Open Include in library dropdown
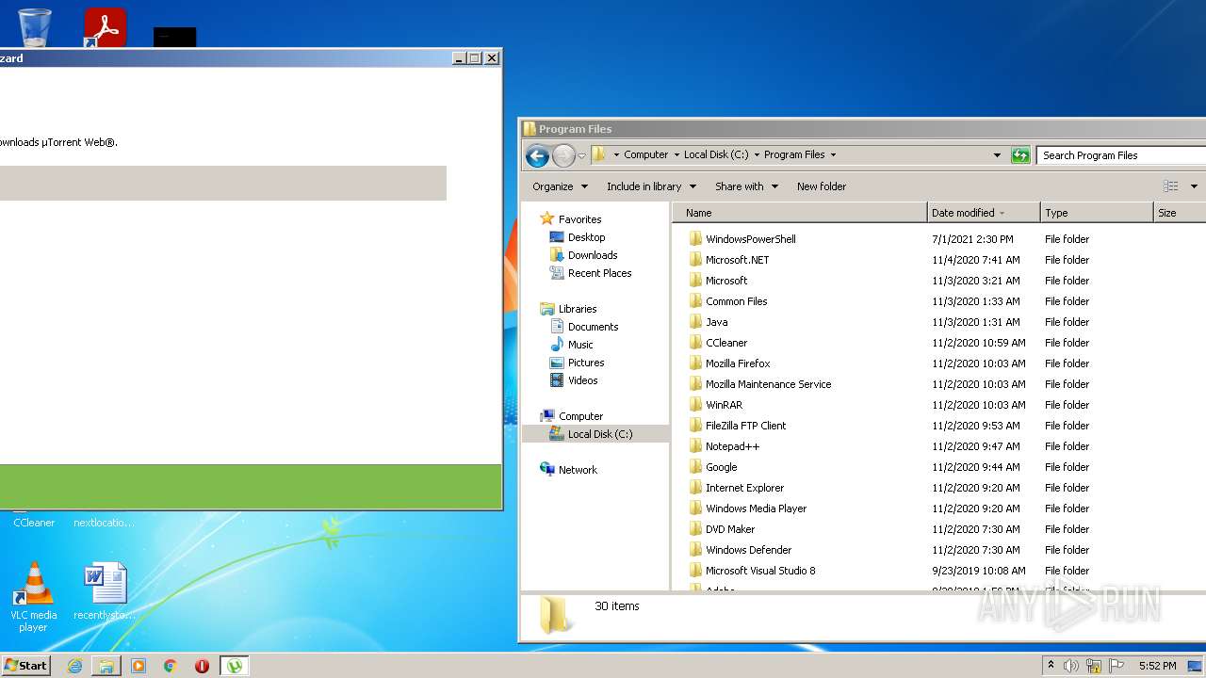The image size is (1206, 678). click(x=651, y=186)
